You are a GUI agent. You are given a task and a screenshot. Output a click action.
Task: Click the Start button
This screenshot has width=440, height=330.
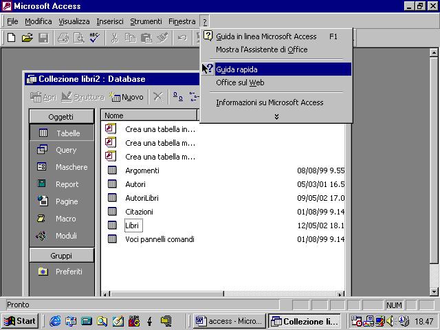[20, 321]
